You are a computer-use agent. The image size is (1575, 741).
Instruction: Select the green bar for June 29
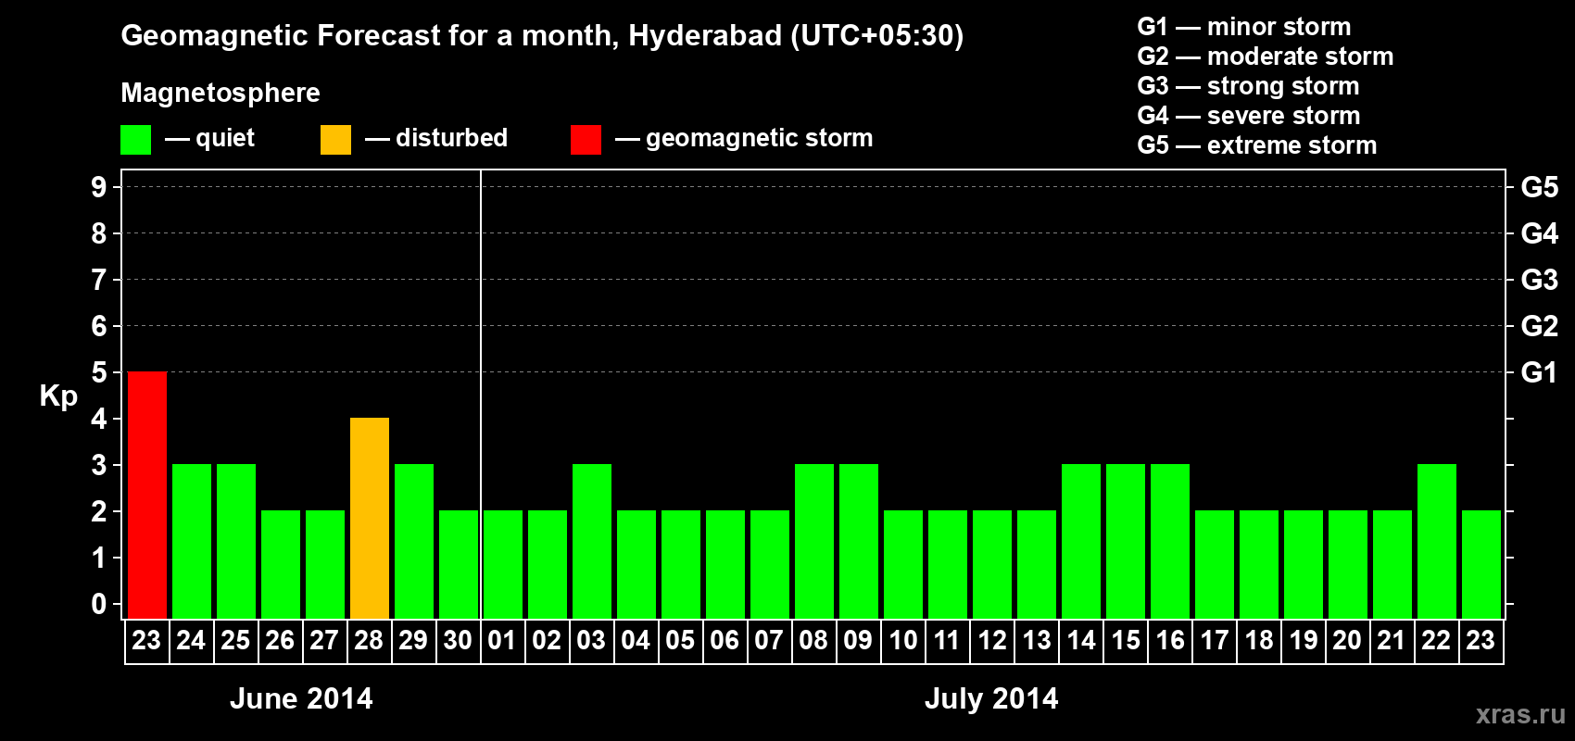(x=414, y=541)
